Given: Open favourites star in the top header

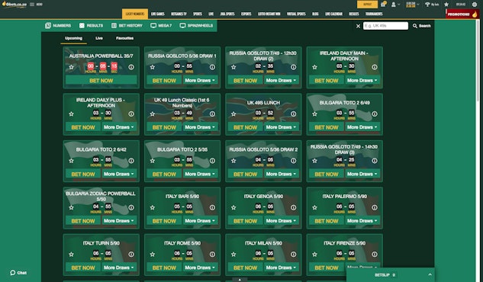Looking at the screenshot, I should point(446,5).
